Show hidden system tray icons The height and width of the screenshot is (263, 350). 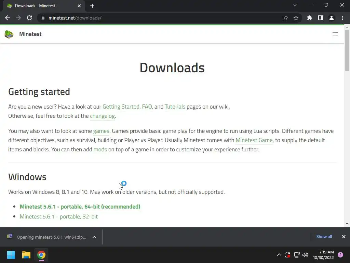279,255
